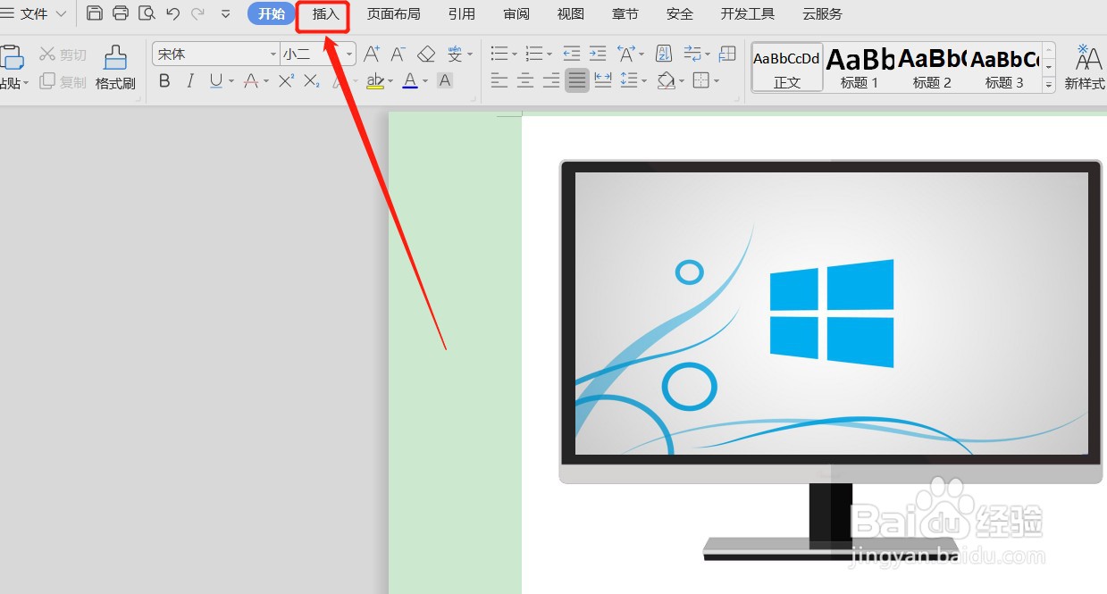Decrease paragraph indent
The height and width of the screenshot is (594, 1107).
(x=572, y=54)
